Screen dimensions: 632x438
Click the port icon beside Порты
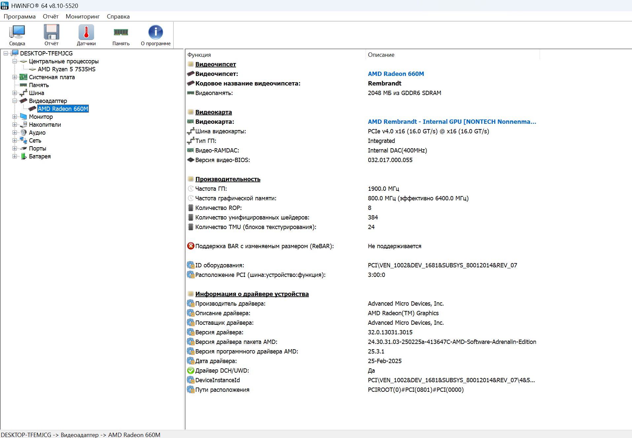tap(23, 148)
